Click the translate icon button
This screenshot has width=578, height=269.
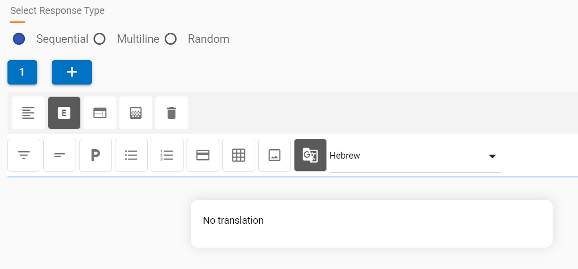[x=310, y=155]
